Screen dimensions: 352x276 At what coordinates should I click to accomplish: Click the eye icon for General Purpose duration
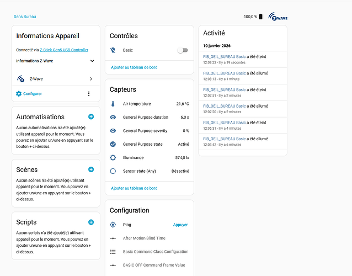(x=113, y=117)
